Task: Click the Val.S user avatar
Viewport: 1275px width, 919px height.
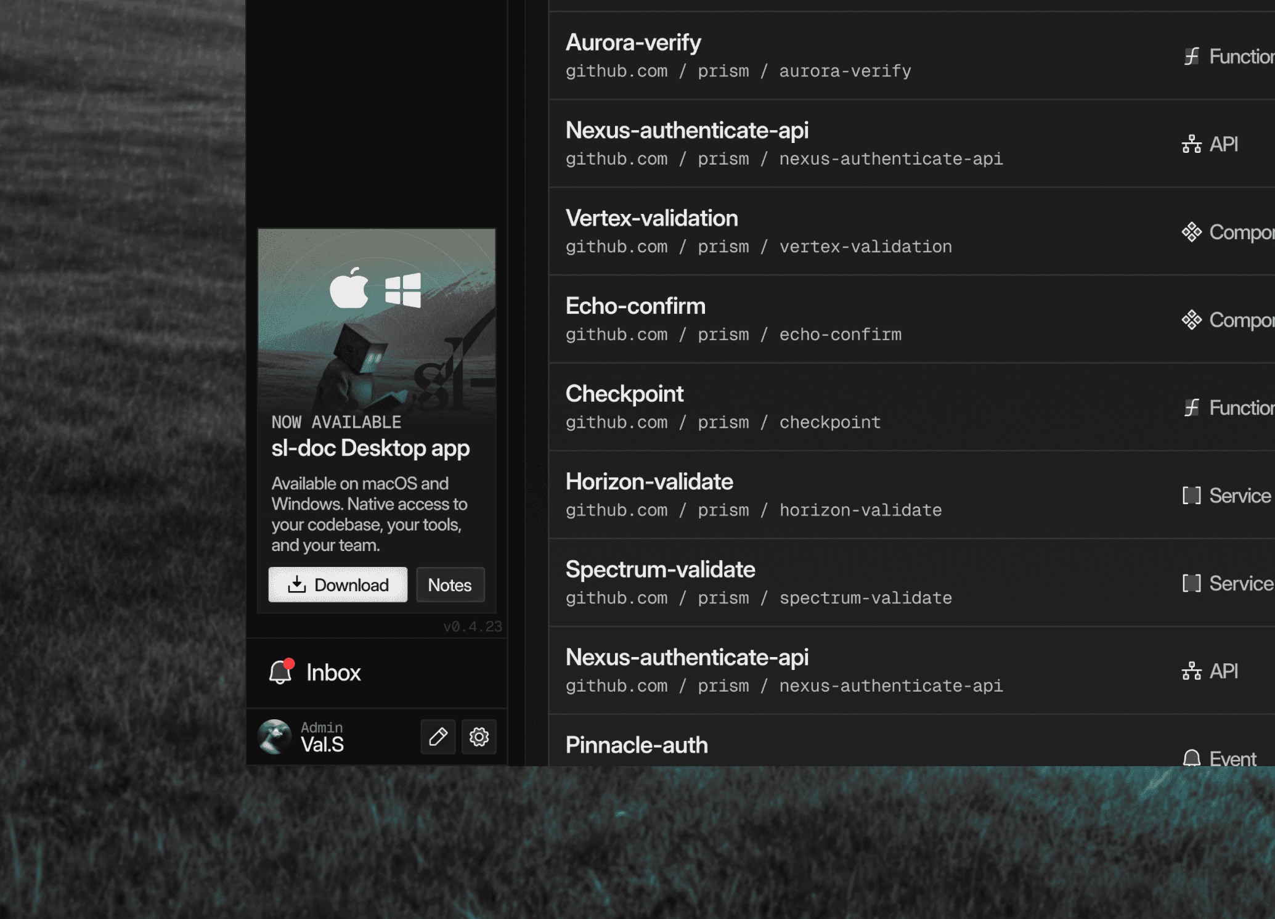Action: tap(274, 737)
